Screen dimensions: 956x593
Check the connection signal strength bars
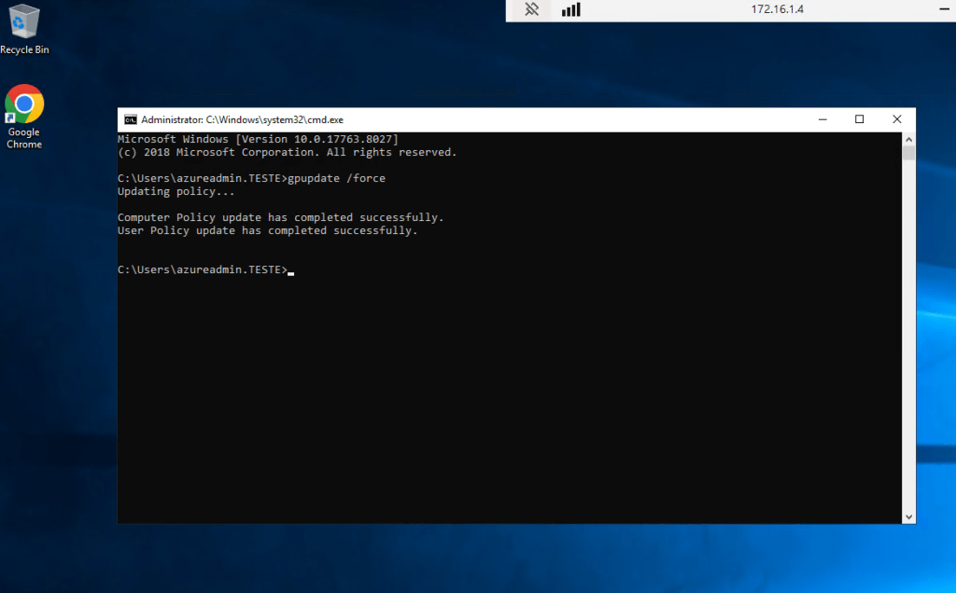(570, 9)
